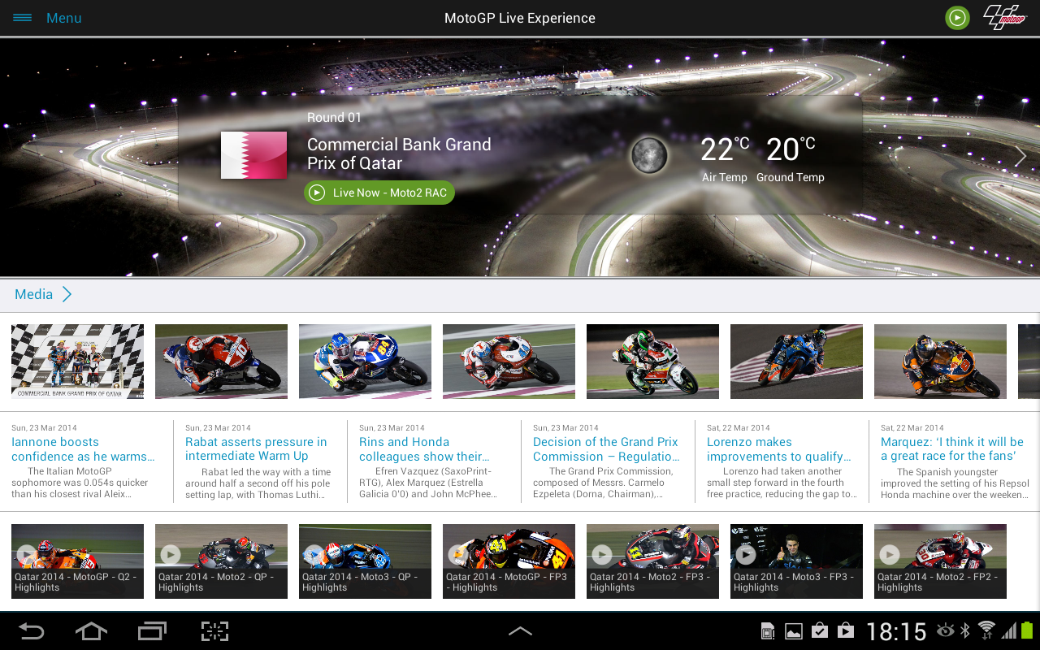
Task: Tap the Play Store notification icon
Action: coord(846,631)
